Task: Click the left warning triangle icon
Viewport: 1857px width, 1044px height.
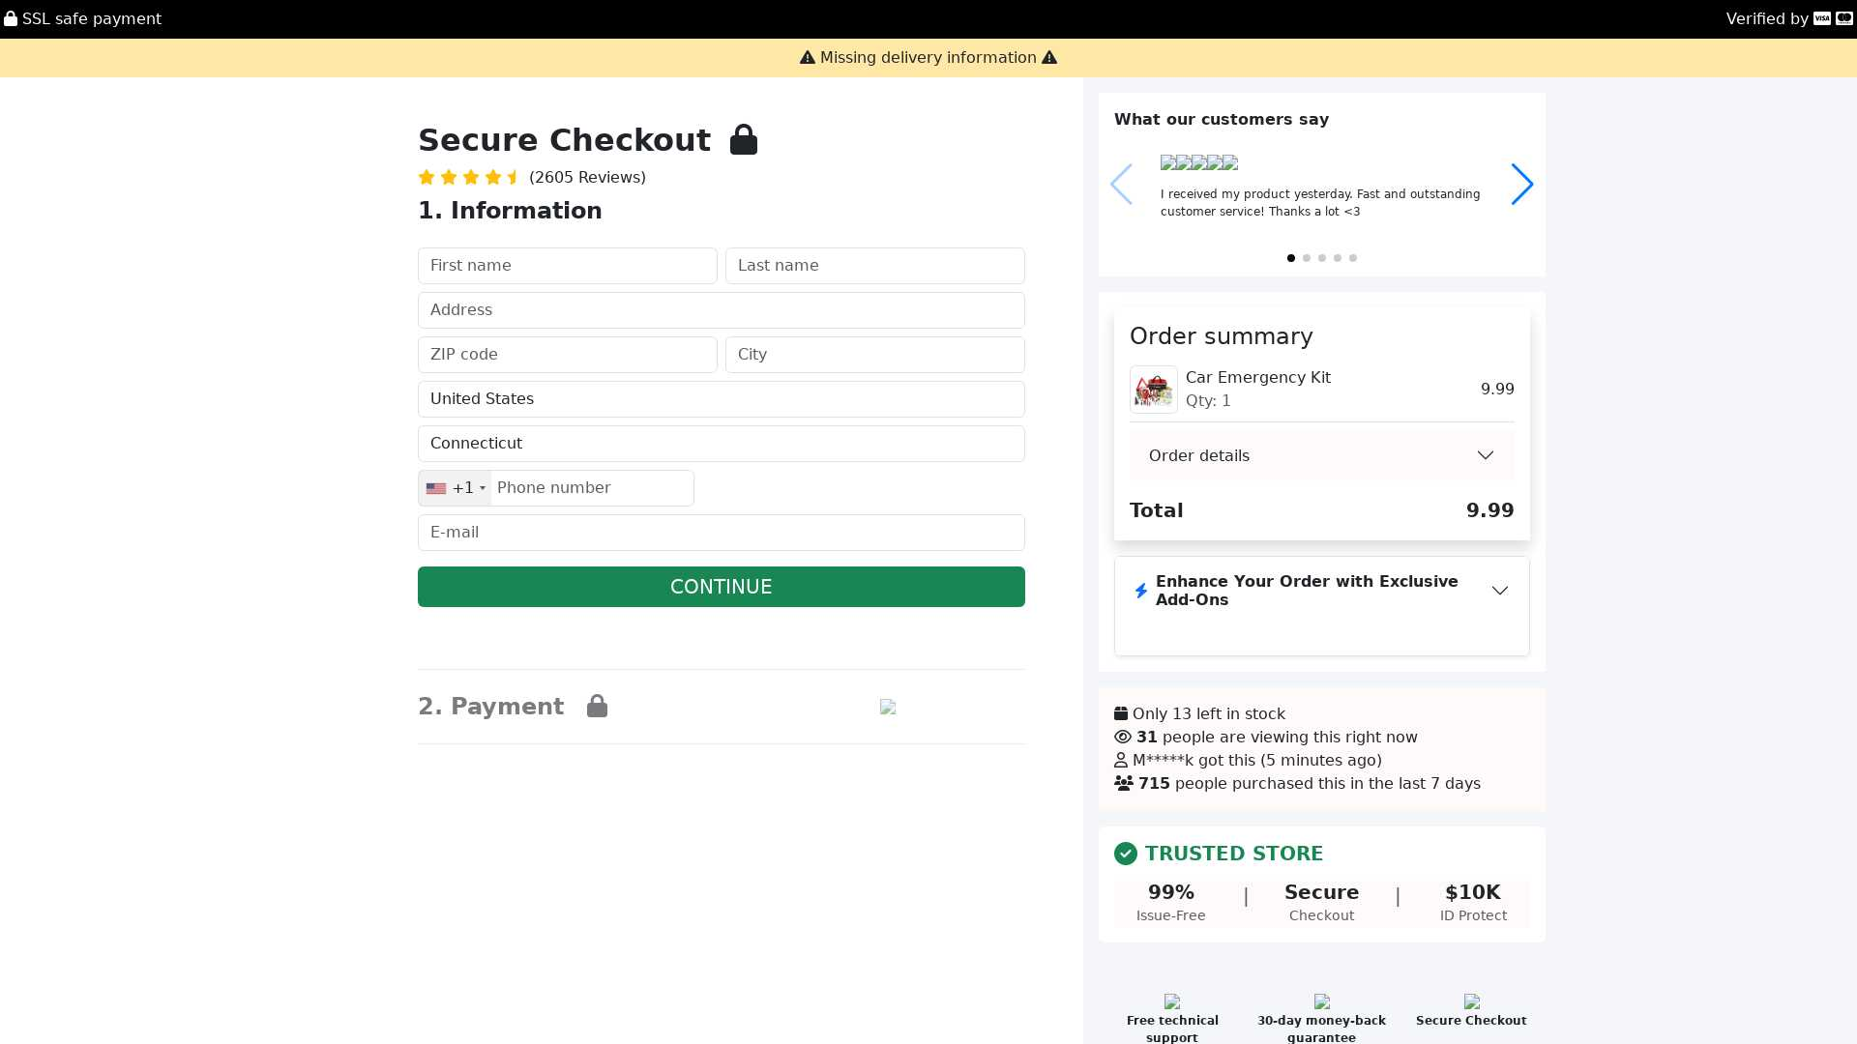Action: coord(808,58)
